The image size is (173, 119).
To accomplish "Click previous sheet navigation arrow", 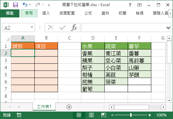I will pyautogui.click(x=10, y=107).
